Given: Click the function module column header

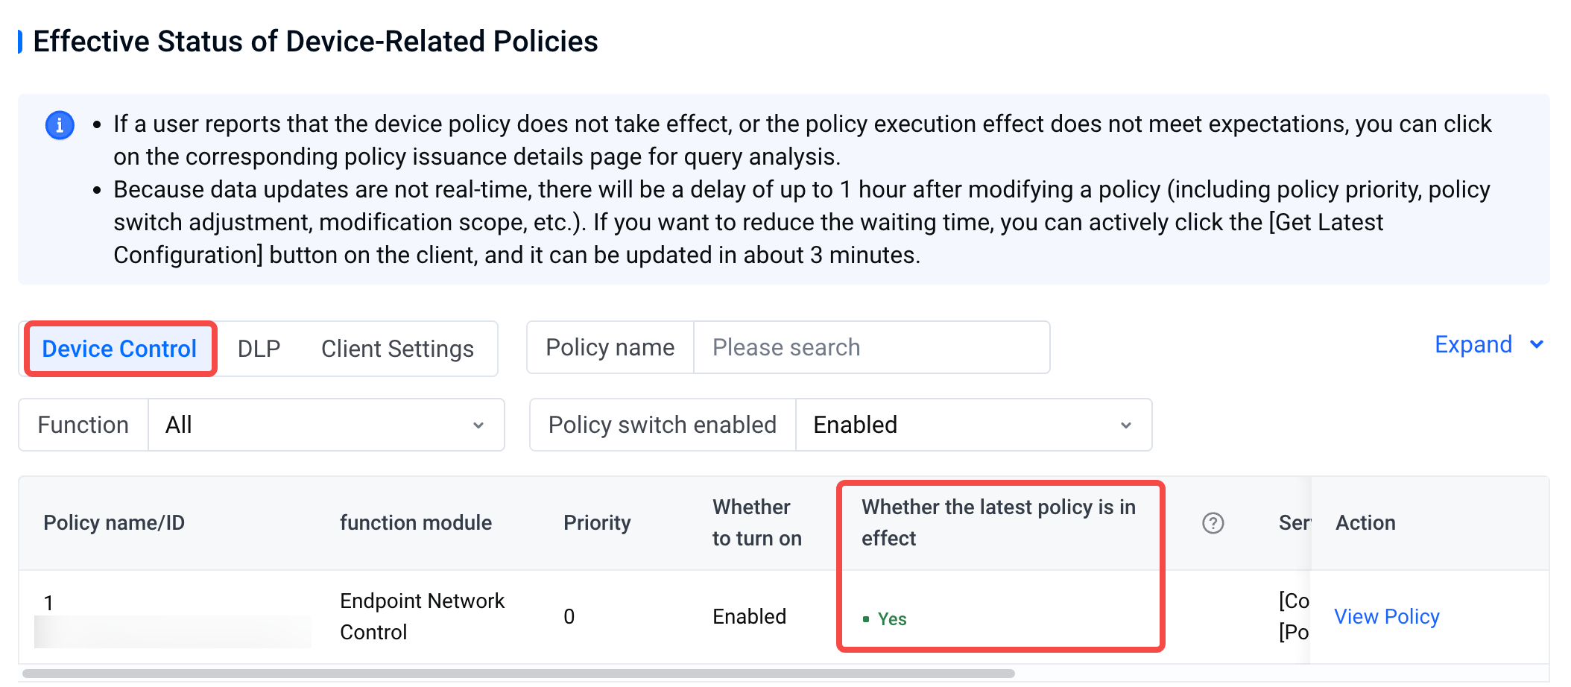Looking at the screenshot, I should (x=416, y=523).
